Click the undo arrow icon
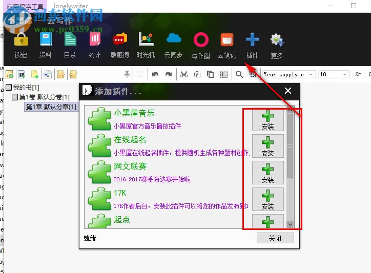 (x=155, y=74)
